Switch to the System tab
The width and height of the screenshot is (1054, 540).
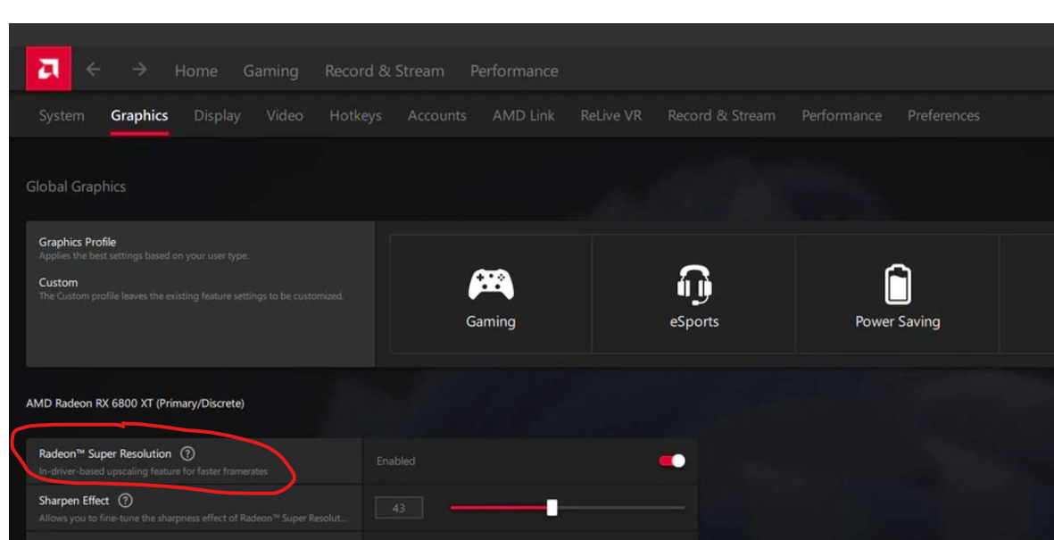tap(62, 116)
